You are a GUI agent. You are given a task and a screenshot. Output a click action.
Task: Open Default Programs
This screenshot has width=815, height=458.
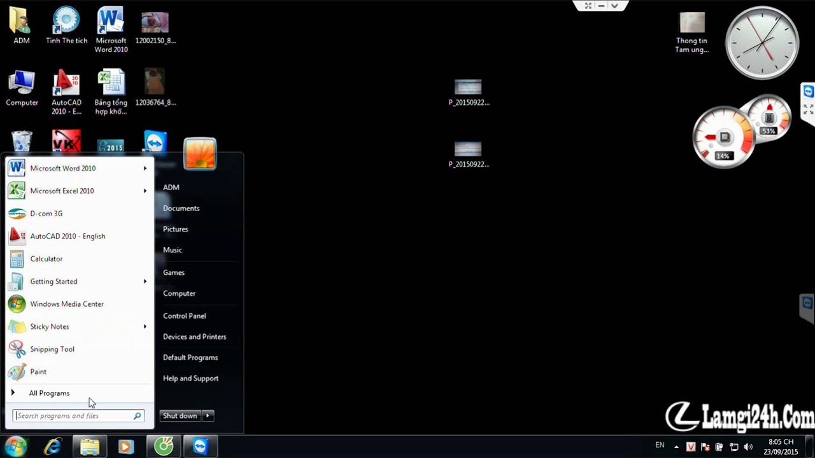coord(190,357)
